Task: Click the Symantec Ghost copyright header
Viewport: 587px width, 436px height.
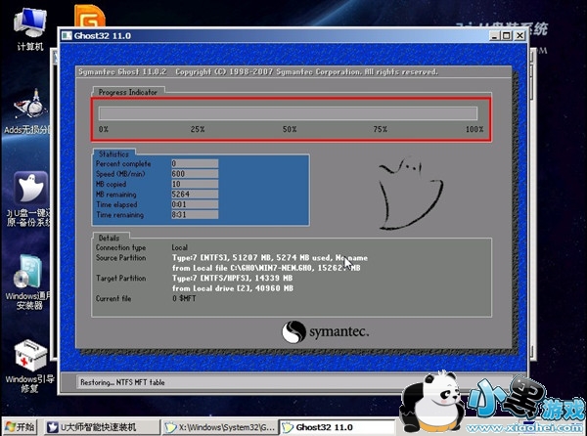Action: (x=258, y=71)
